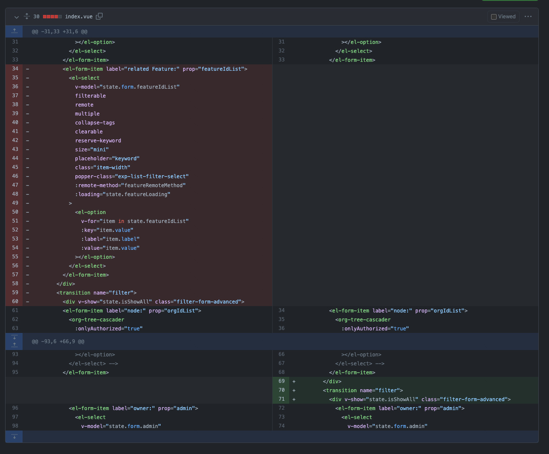
Task: Click the removed line 'filterable'
Action: coord(90,96)
